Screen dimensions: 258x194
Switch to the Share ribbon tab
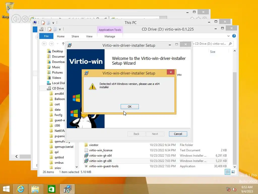click(75, 36)
